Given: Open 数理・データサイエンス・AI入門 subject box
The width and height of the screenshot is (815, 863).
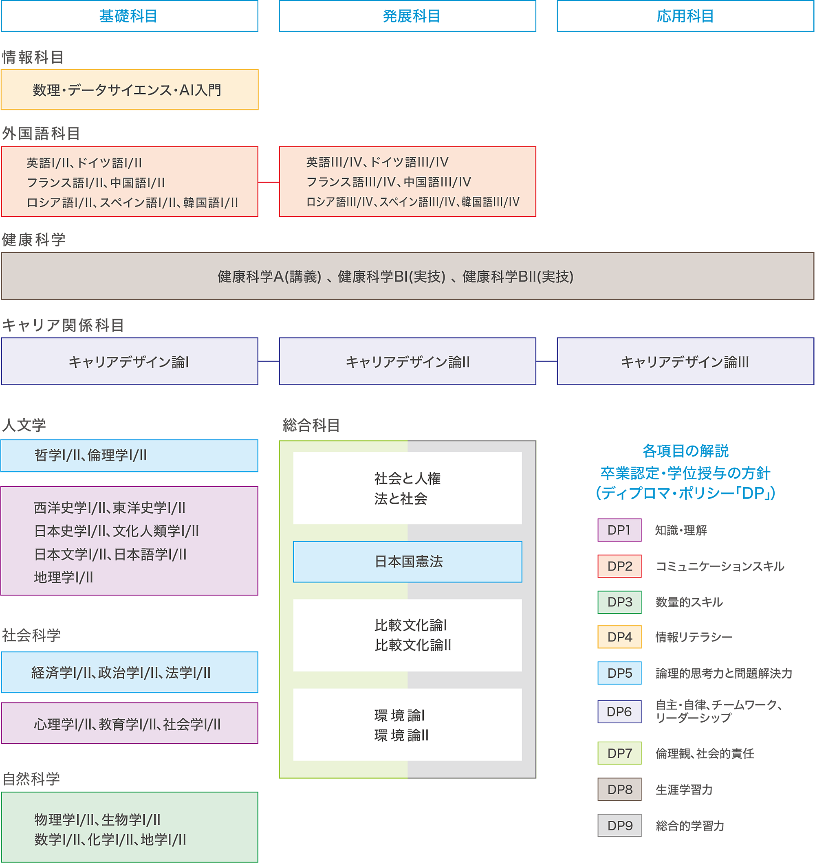Looking at the screenshot, I should point(130,90).
